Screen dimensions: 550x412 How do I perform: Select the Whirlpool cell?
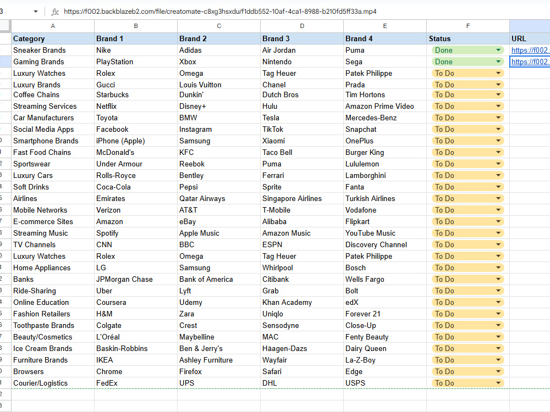point(302,268)
